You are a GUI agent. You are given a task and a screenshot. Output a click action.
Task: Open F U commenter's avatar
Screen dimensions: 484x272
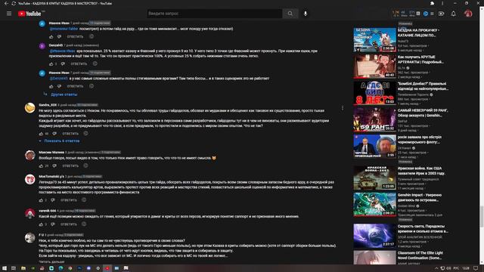pyautogui.click(x=30, y=238)
